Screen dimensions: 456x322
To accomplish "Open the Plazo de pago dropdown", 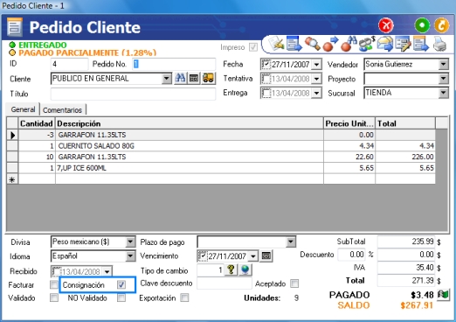I will pos(290,241).
